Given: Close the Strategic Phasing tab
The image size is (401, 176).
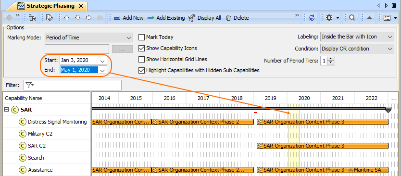Looking at the screenshot, I should pos(81,6).
